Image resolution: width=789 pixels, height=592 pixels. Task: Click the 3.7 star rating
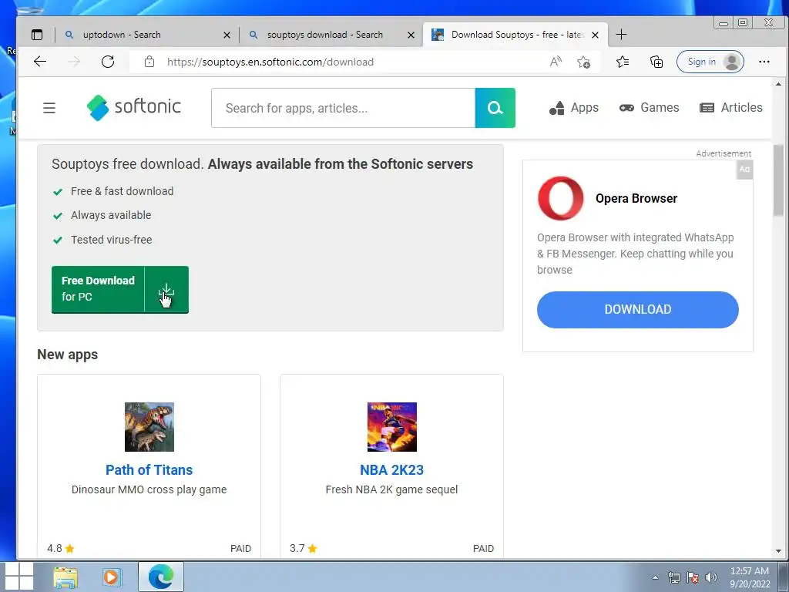pos(303,548)
